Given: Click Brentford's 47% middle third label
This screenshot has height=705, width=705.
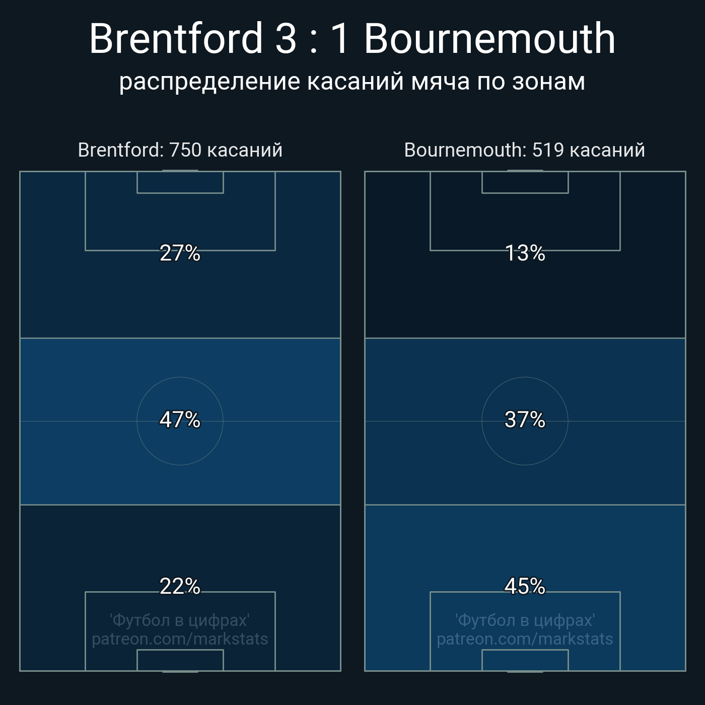Looking at the screenshot, I should coord(180,419).
